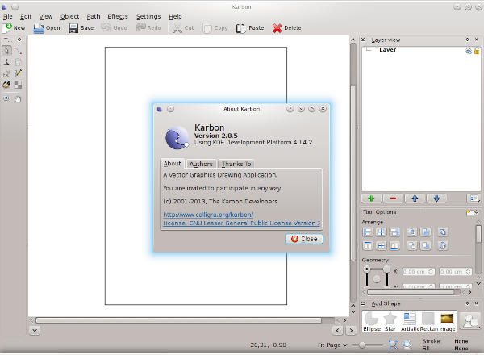Viewport: 484px width, 355px height.
Task: Click align top icon in Arrange
Action: [x=368, y=246]
